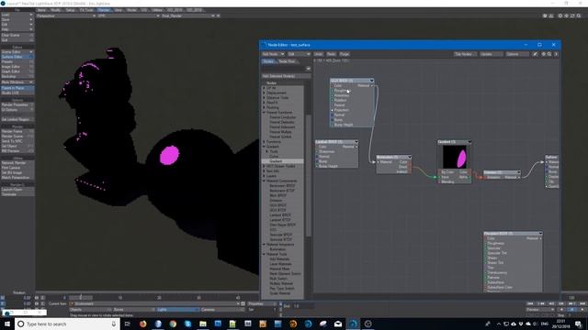Collapse the Fresnel Functions tree group

pos(264,112)
